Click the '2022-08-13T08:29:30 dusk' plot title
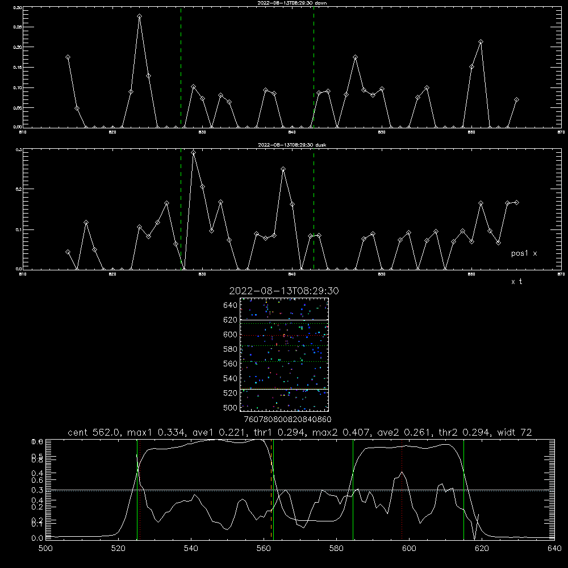This screenshot has width=568, height=568. (x=292, y=145)
